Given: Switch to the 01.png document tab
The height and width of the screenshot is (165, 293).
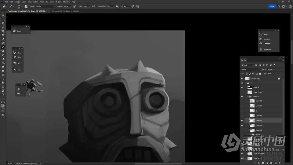Looking at the screenshot, I should coord(66,11).
